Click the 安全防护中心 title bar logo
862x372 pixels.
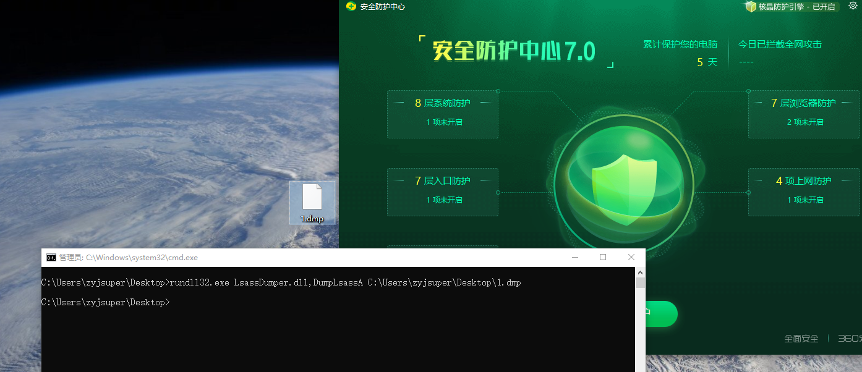[x=351, y=7]
